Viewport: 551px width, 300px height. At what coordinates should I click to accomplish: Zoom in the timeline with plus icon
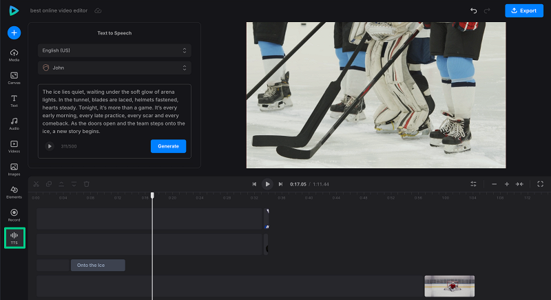pyautogui.click(x=507, y=184)
